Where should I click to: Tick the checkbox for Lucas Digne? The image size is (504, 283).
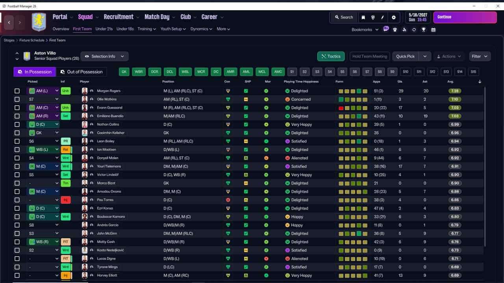pyautogui.click(x=17, y=259)
